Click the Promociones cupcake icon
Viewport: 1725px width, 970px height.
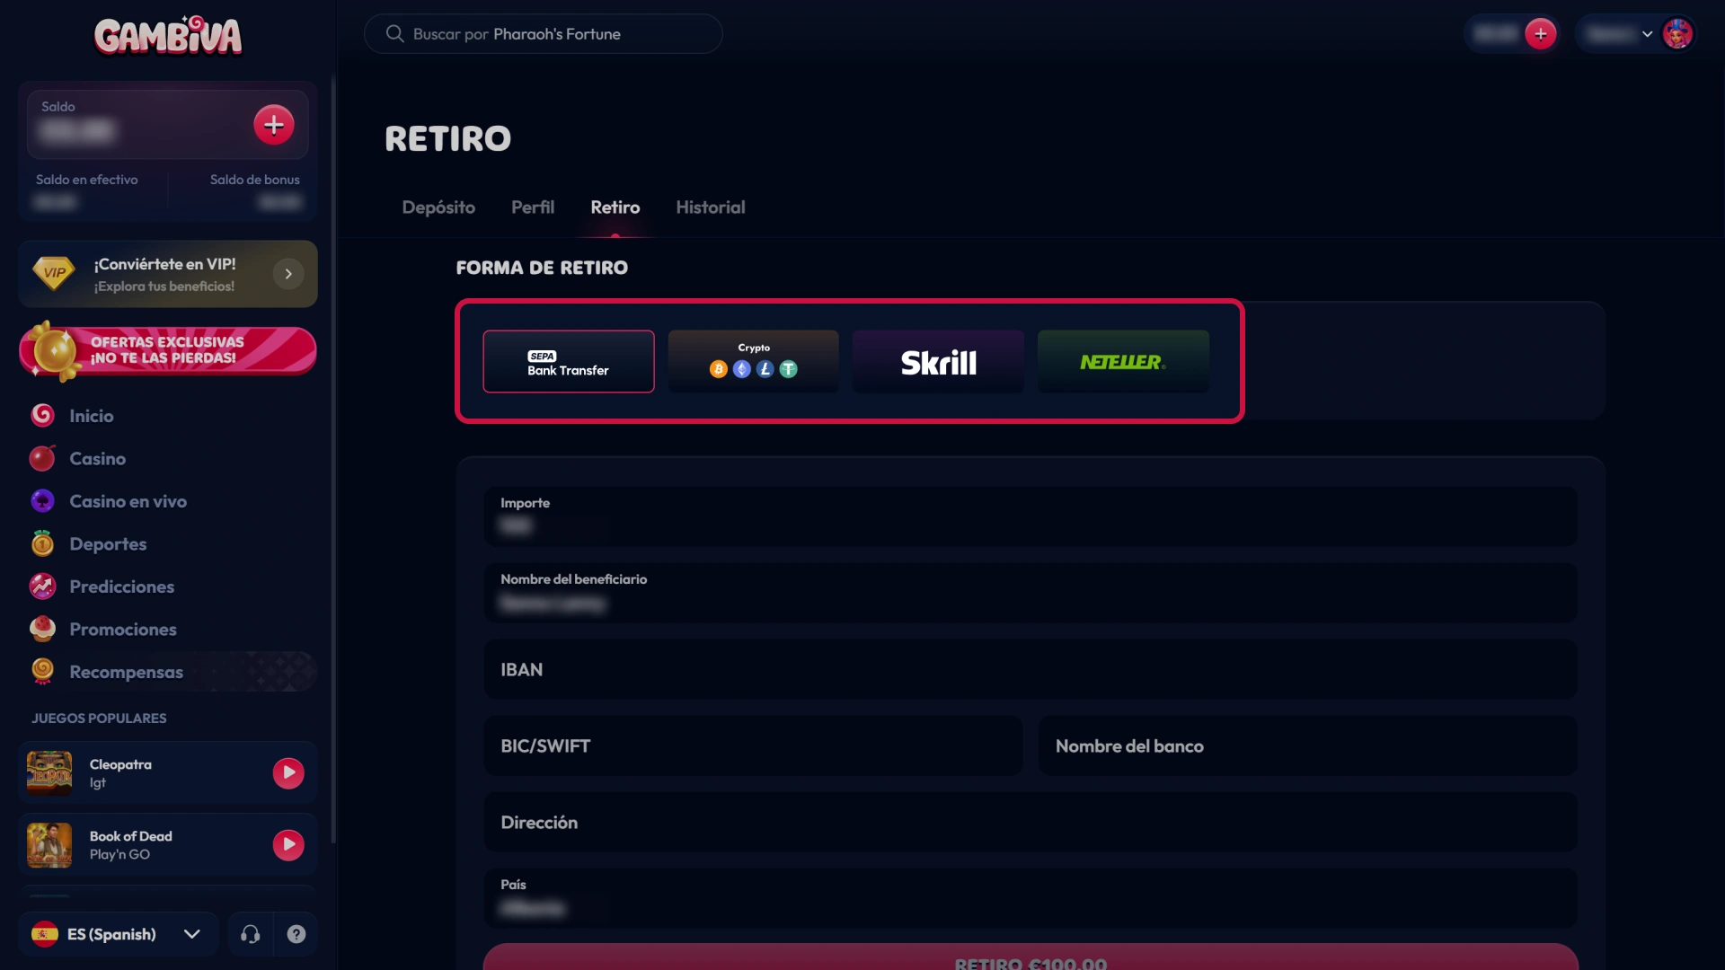pos(42,629)
